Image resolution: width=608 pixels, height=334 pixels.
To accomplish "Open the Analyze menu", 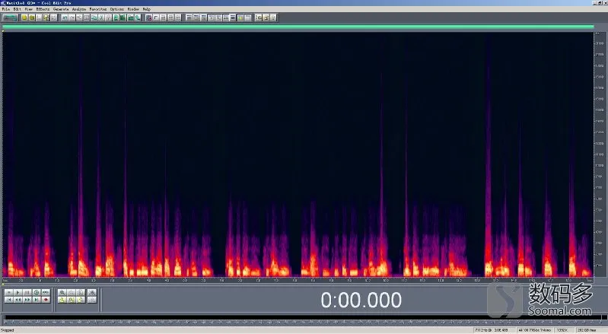I will [x=79, y=9].
